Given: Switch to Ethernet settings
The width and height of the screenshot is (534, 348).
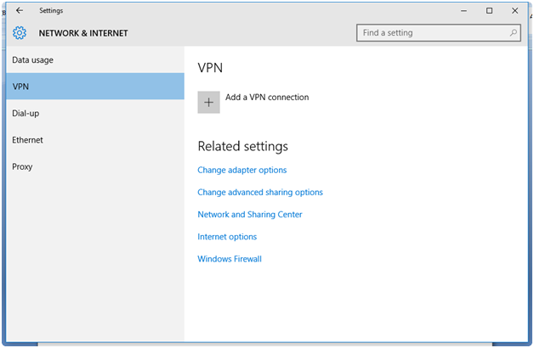Looking at the screenshot, I should point(27,140).
